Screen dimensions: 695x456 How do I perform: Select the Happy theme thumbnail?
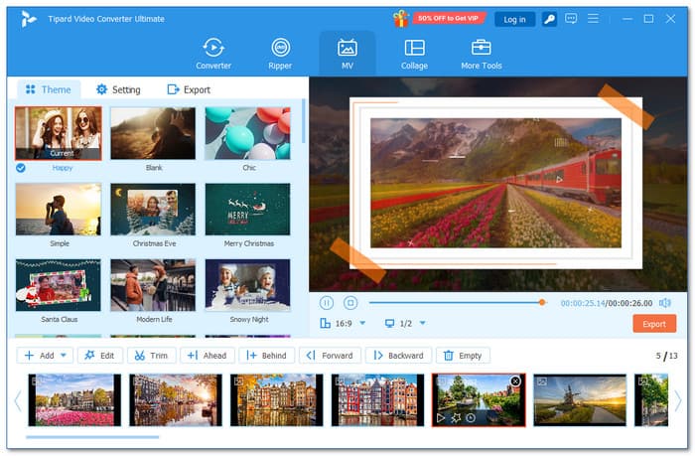(x=58, y=133)
